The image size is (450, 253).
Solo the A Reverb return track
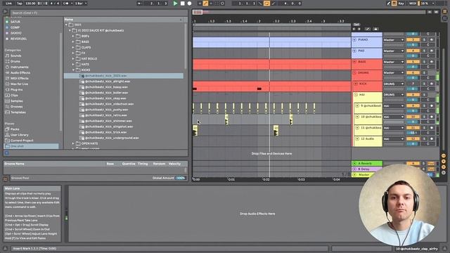(x=423, y=164)
